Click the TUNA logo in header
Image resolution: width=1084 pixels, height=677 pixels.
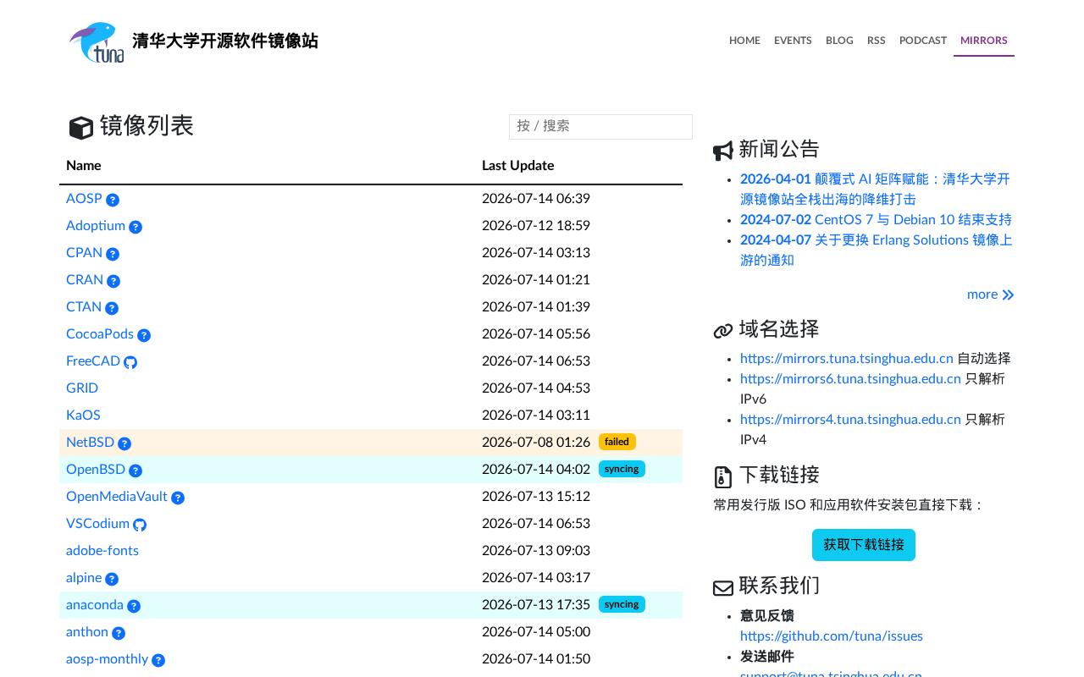click(x=97, y=42)
